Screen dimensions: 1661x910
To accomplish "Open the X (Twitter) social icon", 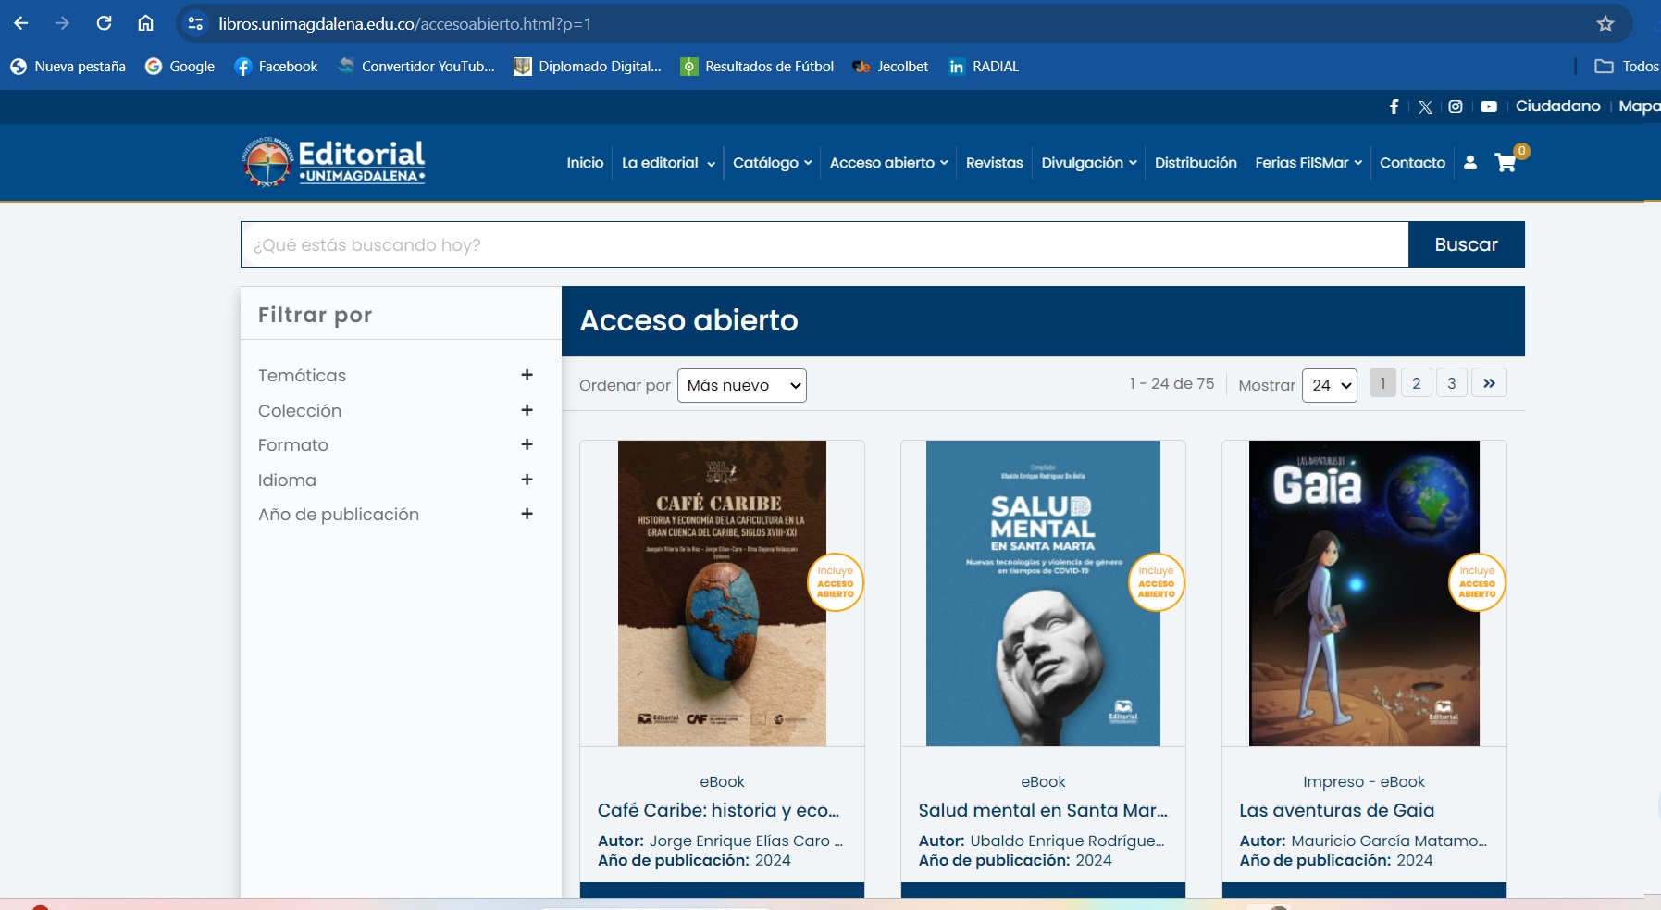I will pyautogui.click(x=1425, y=106).
